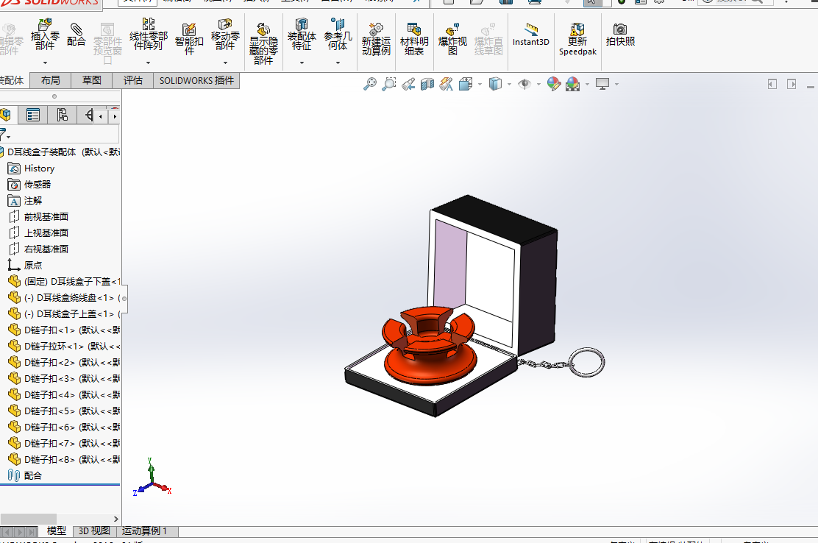This screenshot has height=543, width=818.
Task: Open the SOLIDWORKS 插件 tab
Action: pos(196,80)
